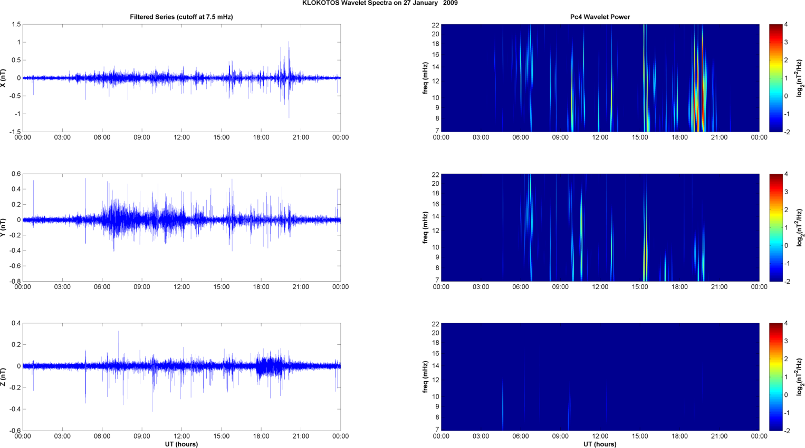Select the top Pc4 wavelet spectrogram

pyautogui.click(x=600, y=78)
